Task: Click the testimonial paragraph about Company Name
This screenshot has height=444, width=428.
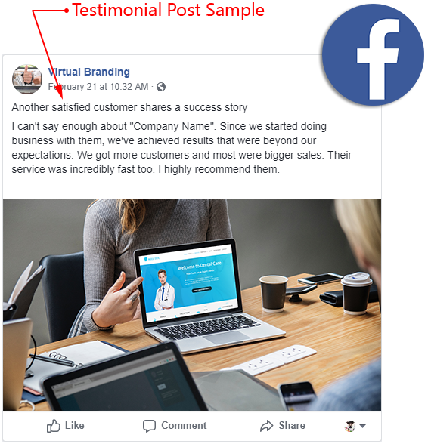Action: click(181, 148)
